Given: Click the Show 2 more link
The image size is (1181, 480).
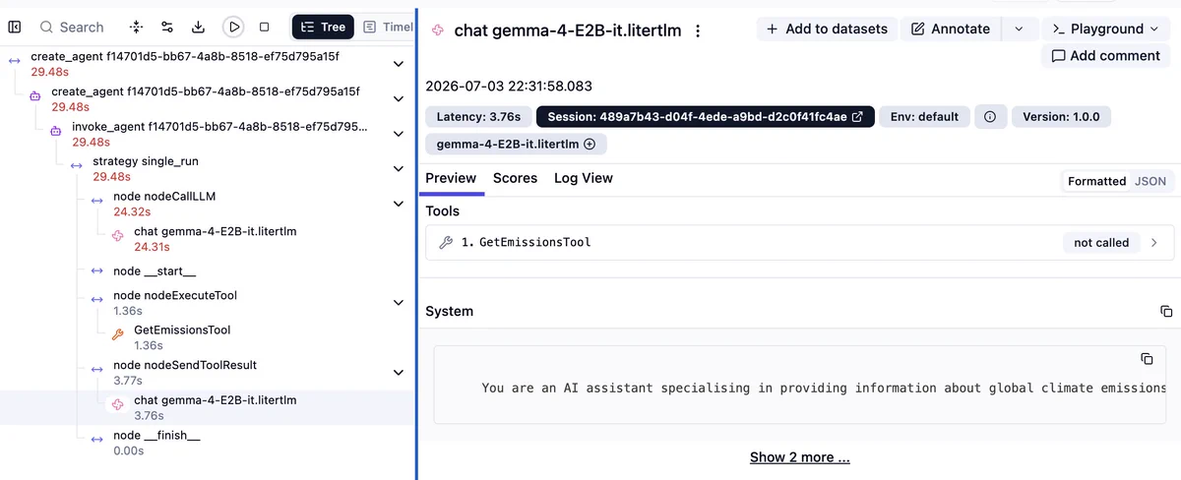Looking at the screenshot, I should coord(799,457).
